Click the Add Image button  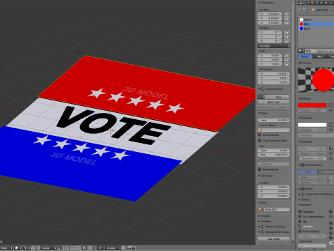(x=273, y=238)
